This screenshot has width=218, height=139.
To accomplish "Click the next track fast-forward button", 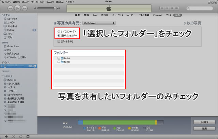I will pyautogui.click(x=25, y=8).
